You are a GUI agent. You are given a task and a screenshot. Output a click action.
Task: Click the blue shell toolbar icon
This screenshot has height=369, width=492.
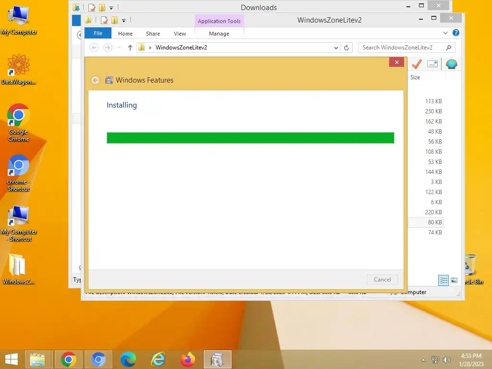coord(452,64)
